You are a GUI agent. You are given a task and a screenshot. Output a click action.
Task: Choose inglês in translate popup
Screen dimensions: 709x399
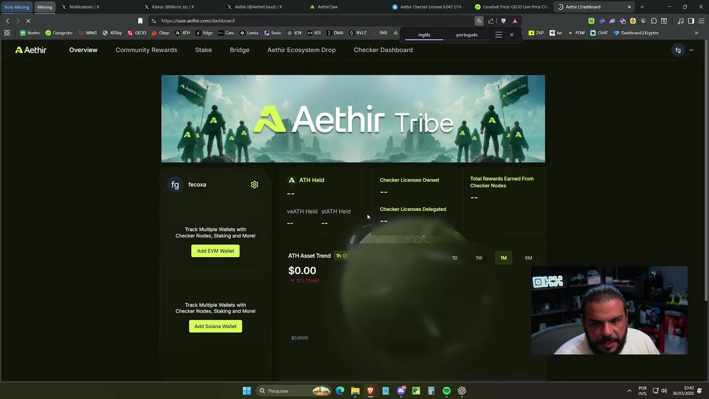pos(424,35)
